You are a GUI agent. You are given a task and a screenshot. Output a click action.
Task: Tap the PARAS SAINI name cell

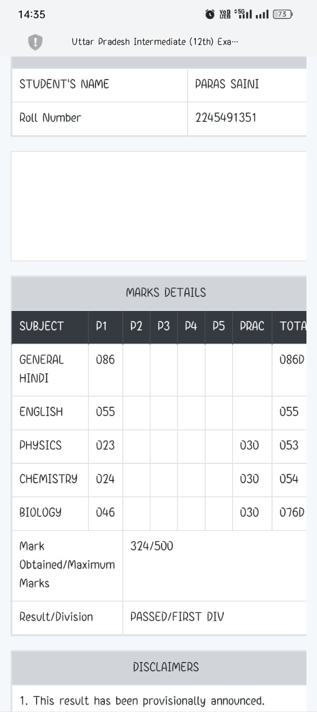coord(247,85)
